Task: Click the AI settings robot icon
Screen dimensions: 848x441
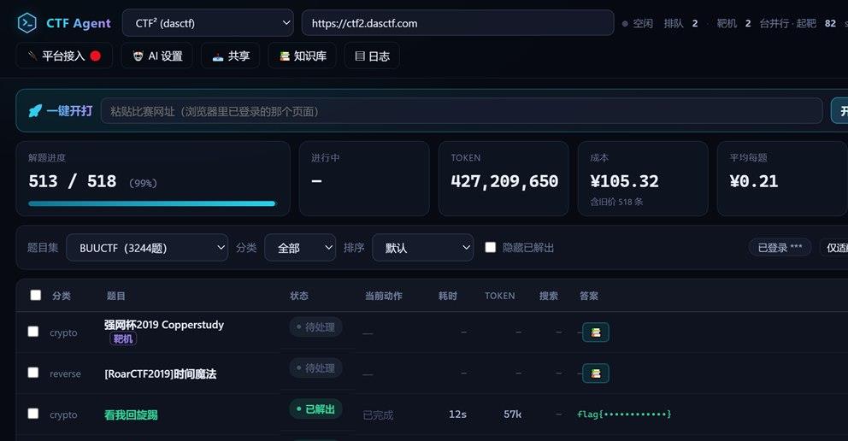Action: click(138, 56)
